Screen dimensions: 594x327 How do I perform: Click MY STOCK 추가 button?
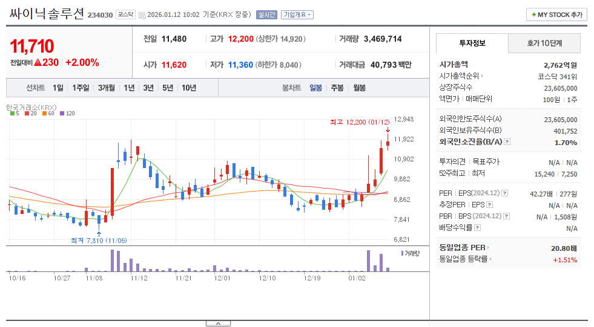coord(556,15)
